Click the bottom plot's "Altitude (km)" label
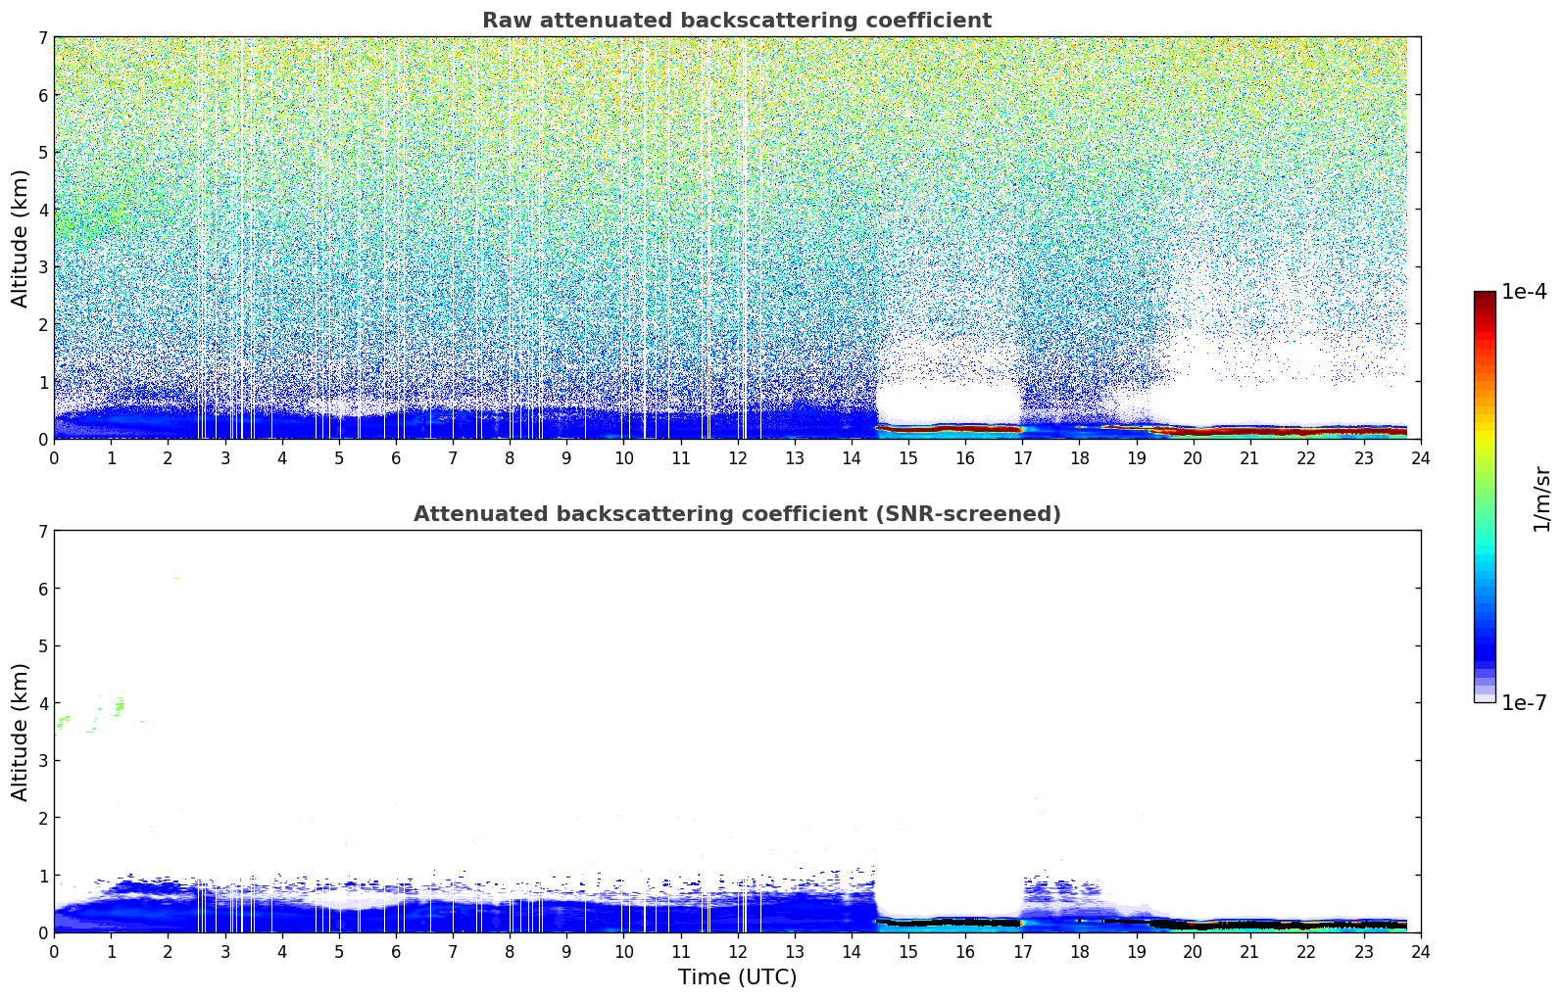 tap(21, 732)
